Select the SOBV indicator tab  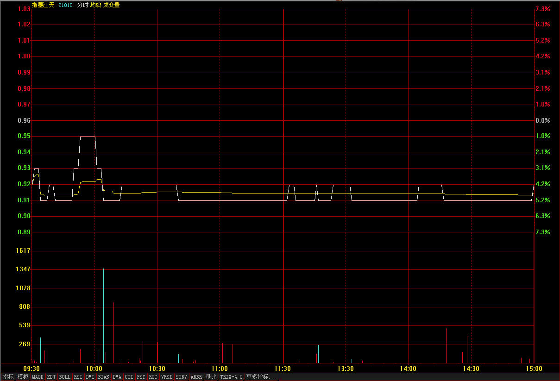click(182, 377)
